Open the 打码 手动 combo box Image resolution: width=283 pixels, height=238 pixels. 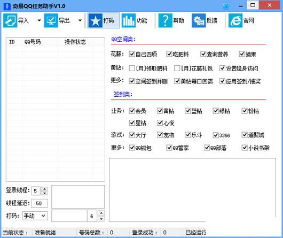tap(35, 216)
